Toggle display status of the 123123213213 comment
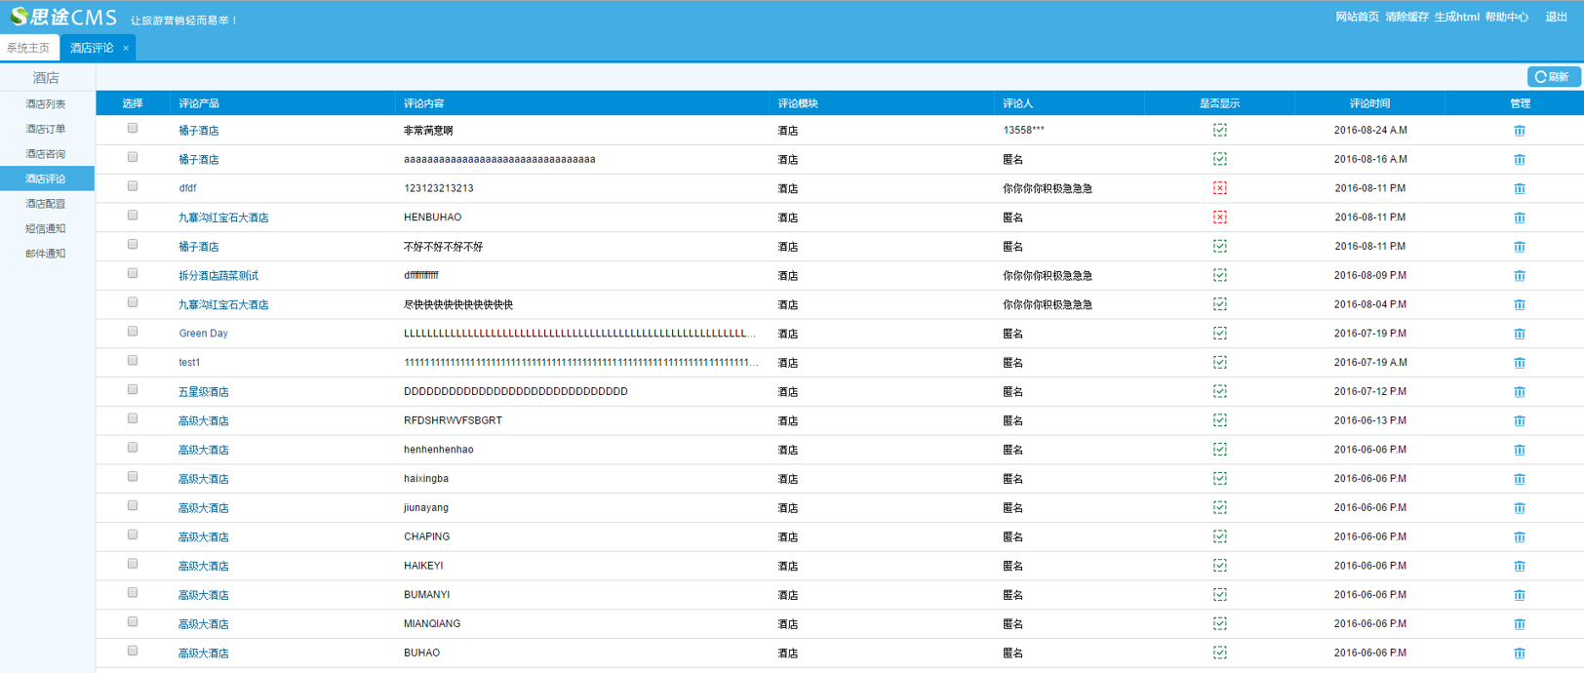This screenshot has height=673, width=1584. [x=1219, y=188]
